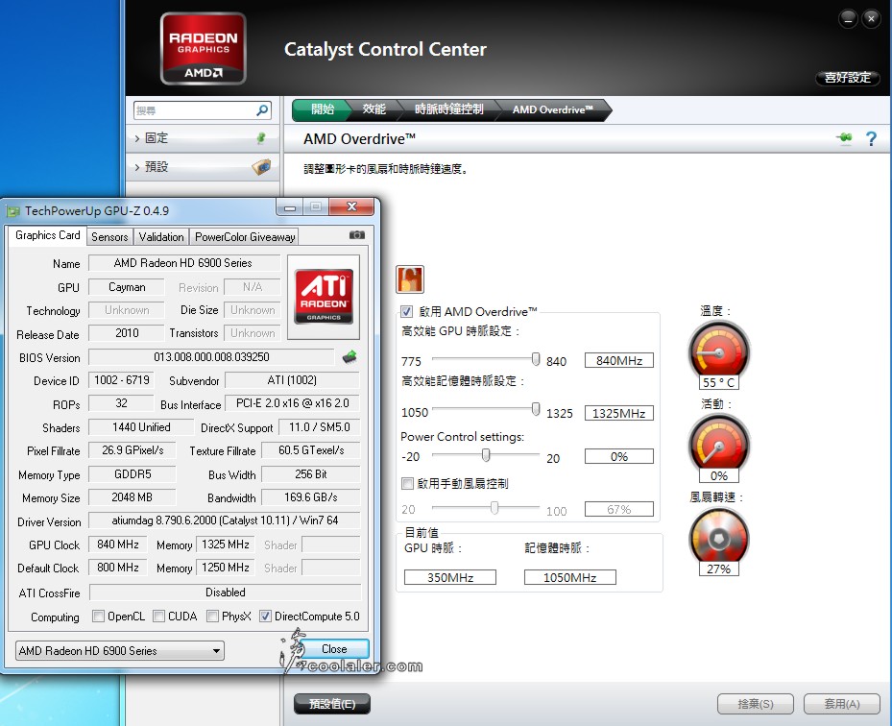Click the 27% fan speed readout
The image size is (892, 726).
click(718, 569)
